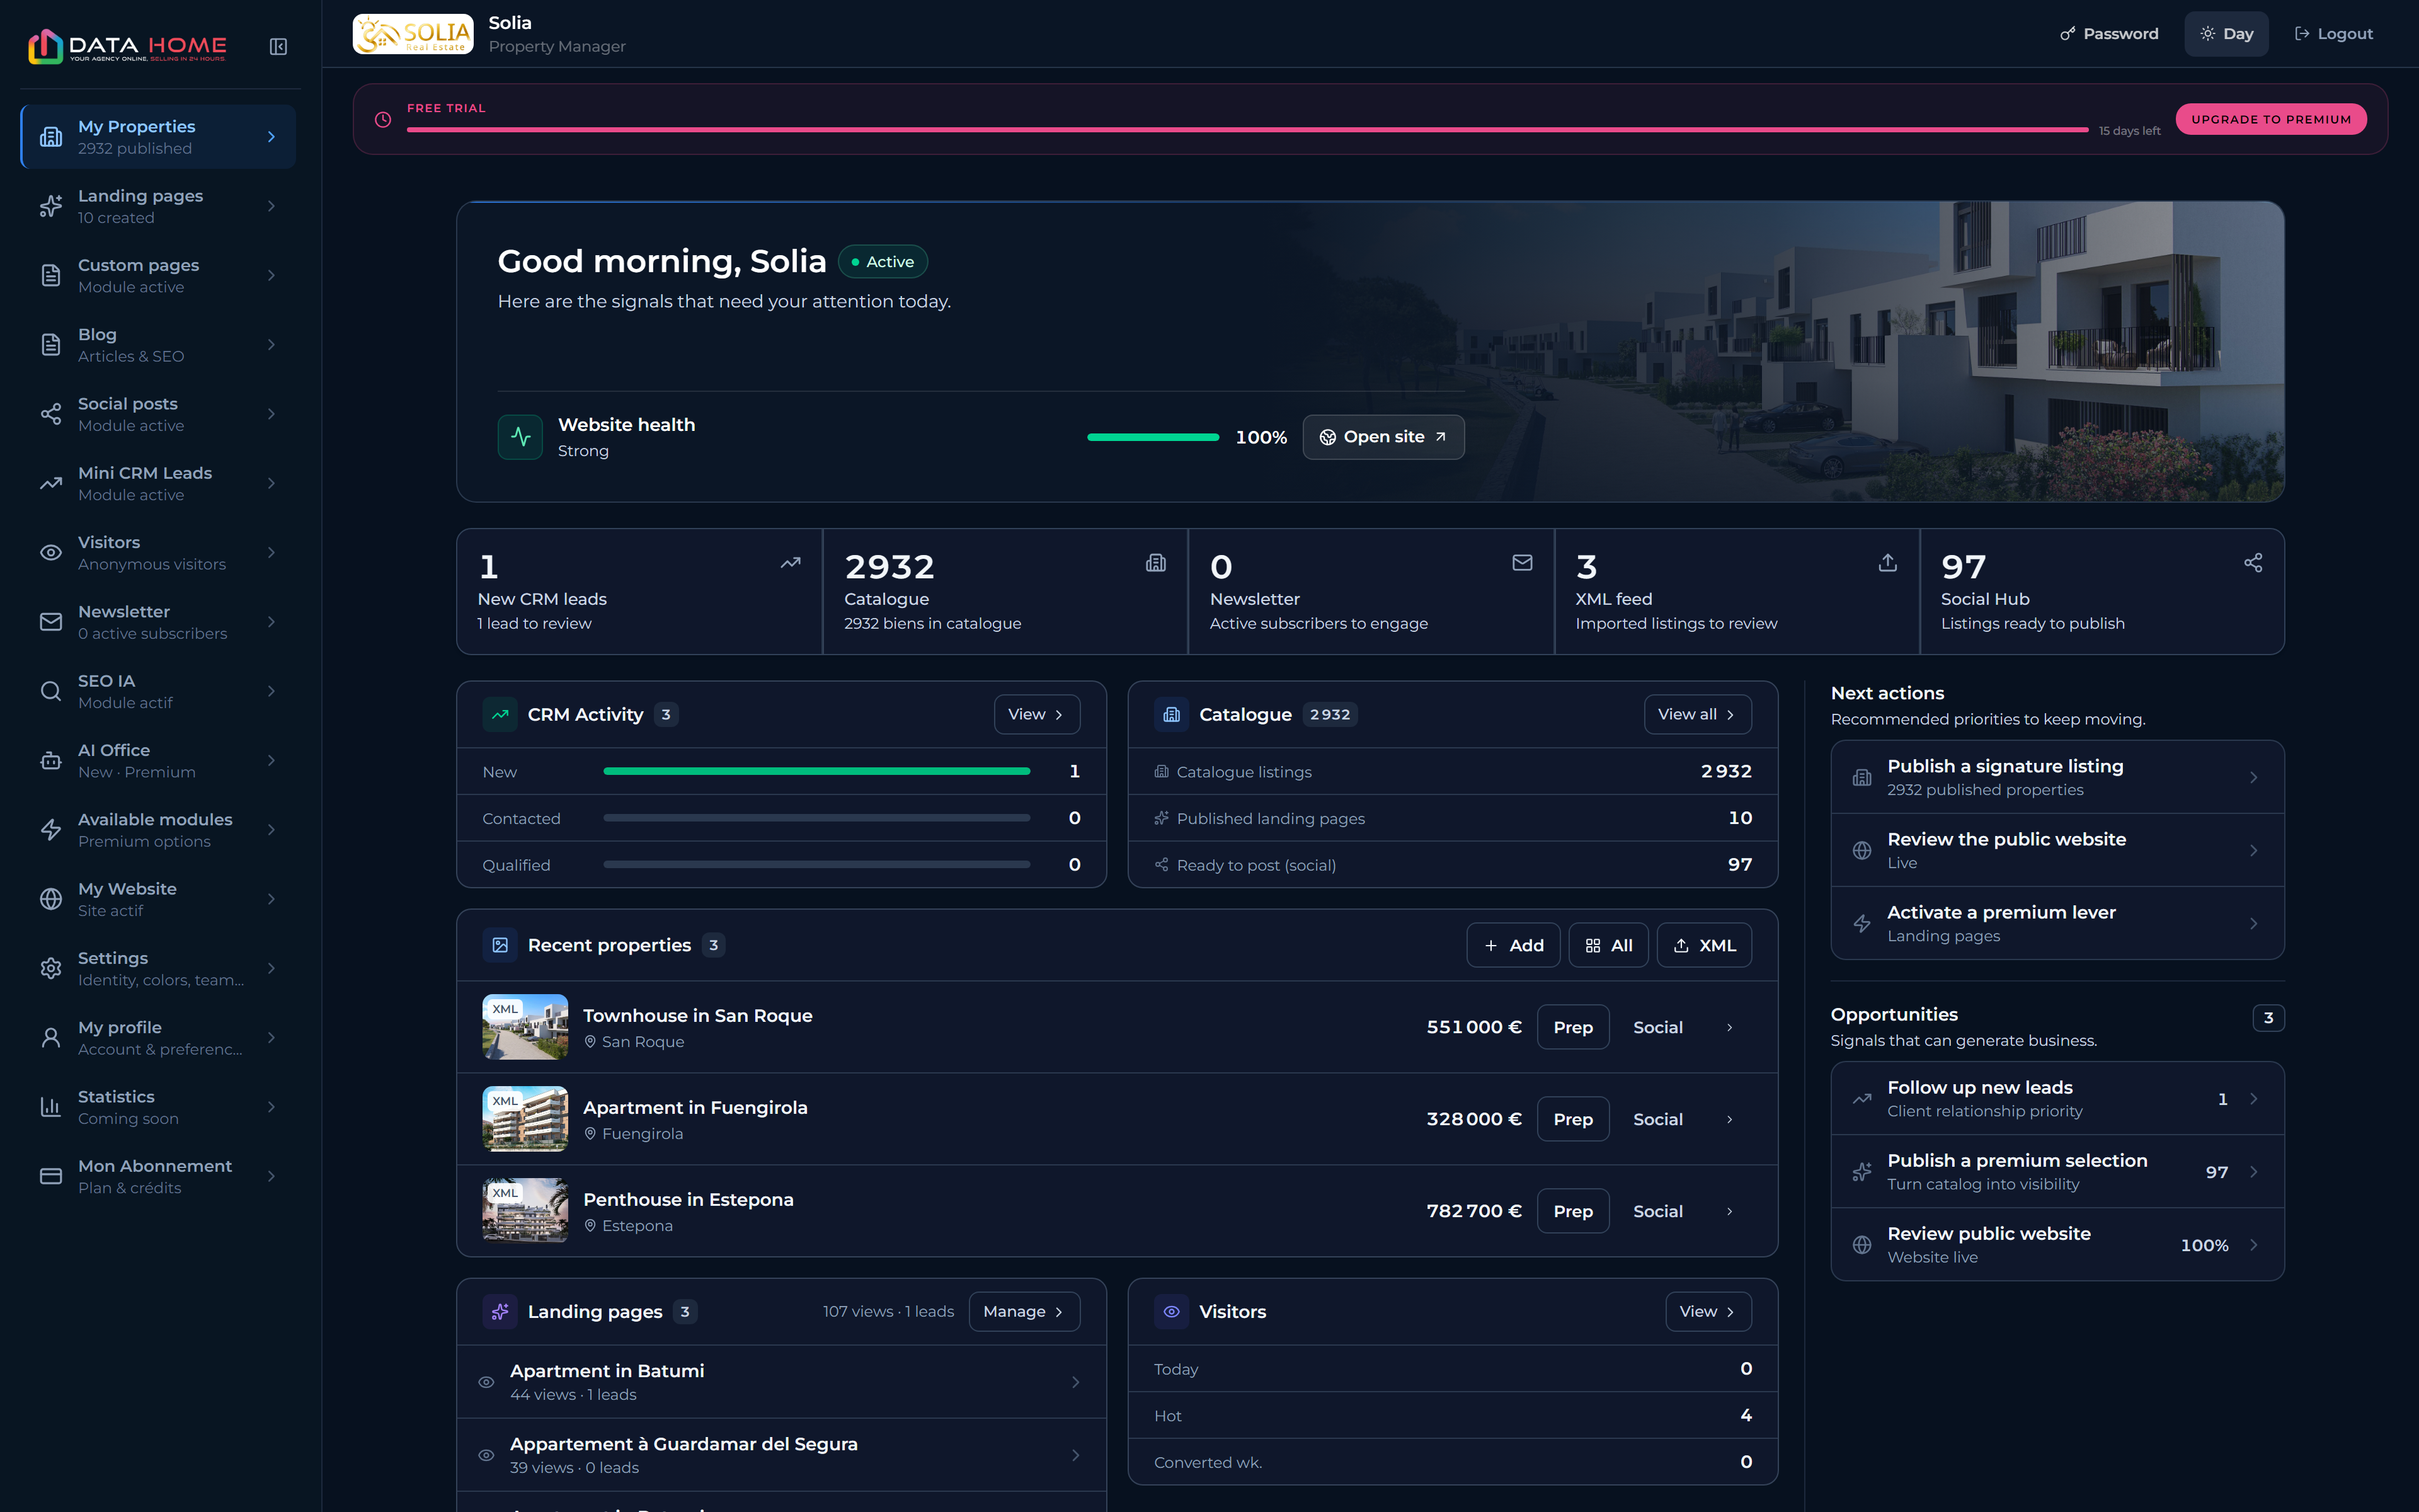Click the Website health pulse icon

point(521,437)
